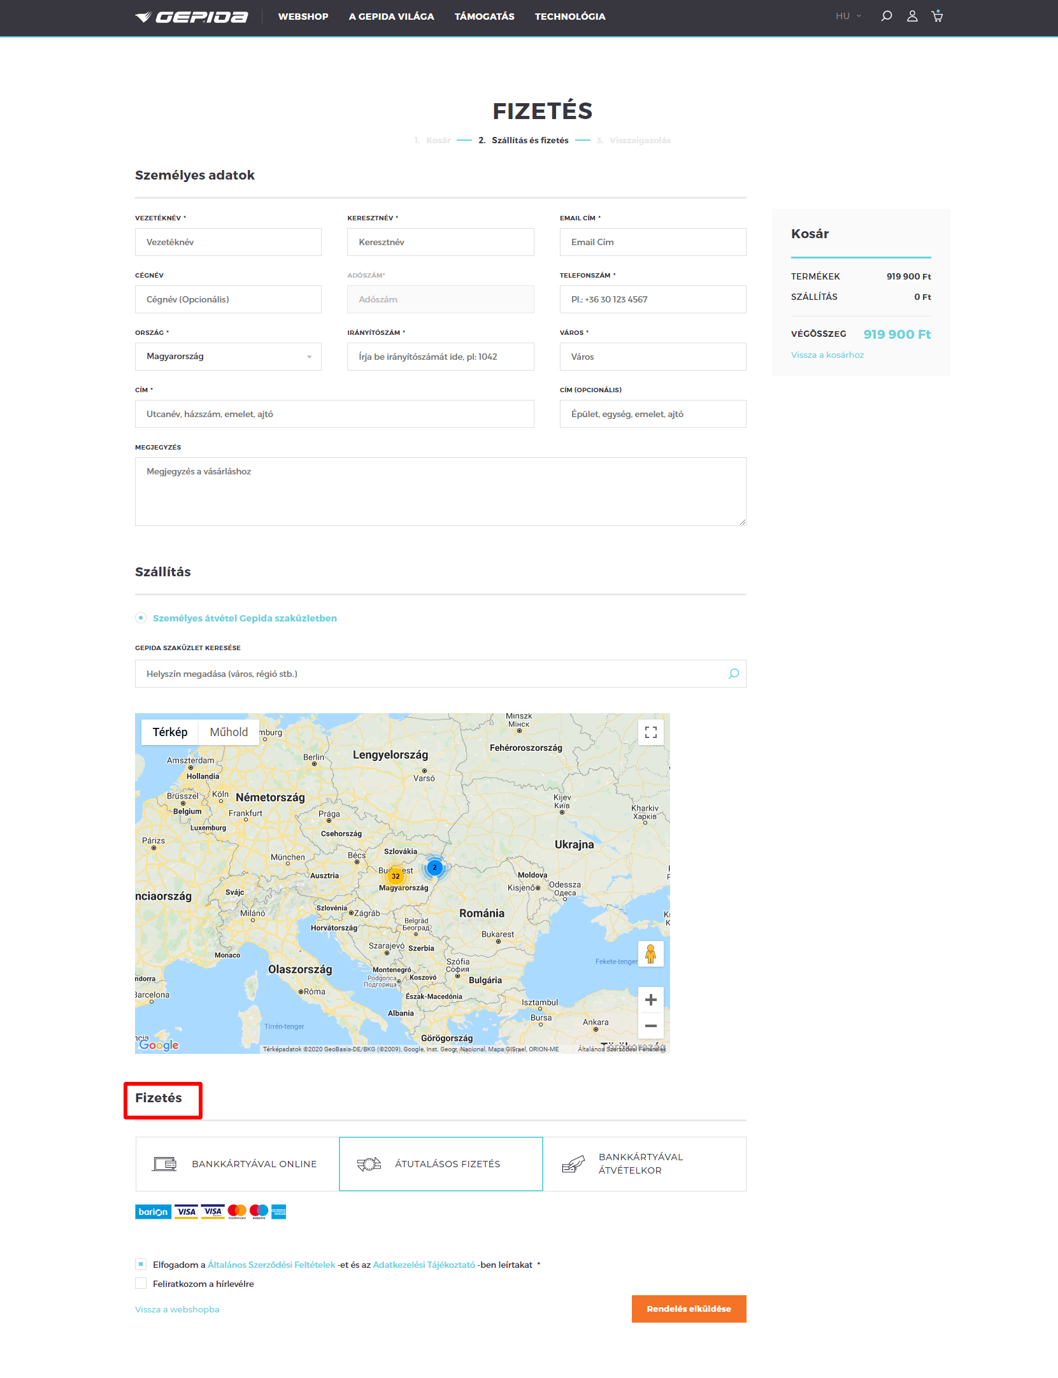Open the search magnifier in the header
The height and width of the screenshot is (1378, 1058).
point(886,16)
